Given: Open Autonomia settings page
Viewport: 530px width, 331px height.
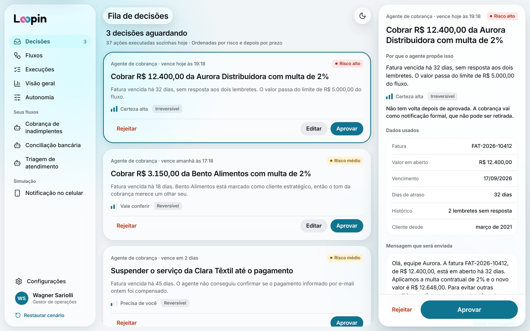Looking at the screenshot, I should pyautogui.click(x=50, y=97).
